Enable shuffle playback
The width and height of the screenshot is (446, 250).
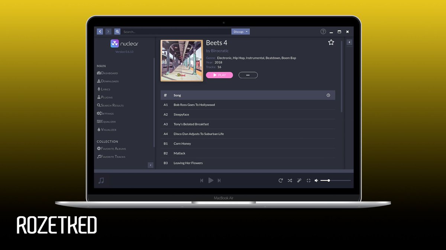290,180
